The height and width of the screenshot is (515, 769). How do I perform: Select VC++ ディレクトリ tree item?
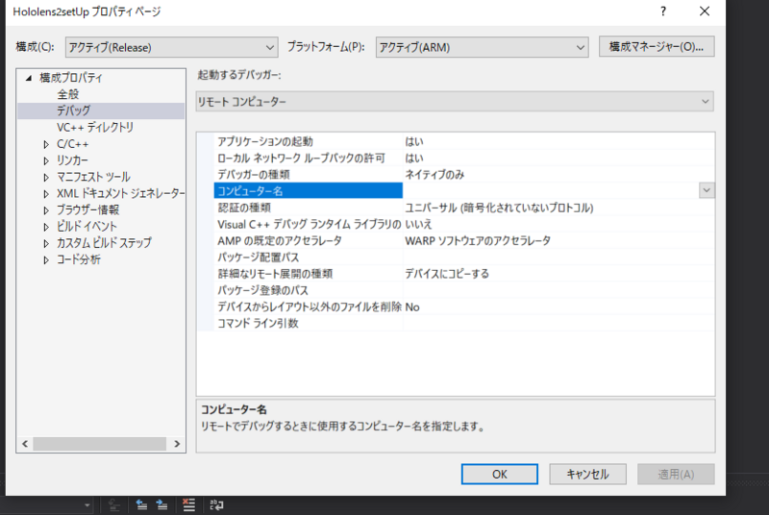pyautogui.click(x=94, y=128)
